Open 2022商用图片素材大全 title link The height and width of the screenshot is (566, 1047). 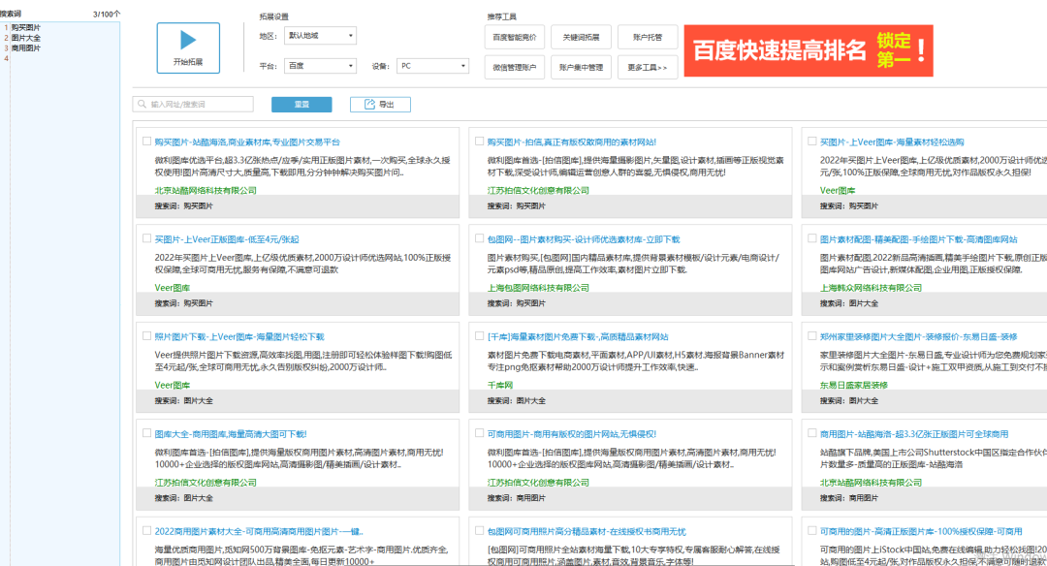click(259, 532)
